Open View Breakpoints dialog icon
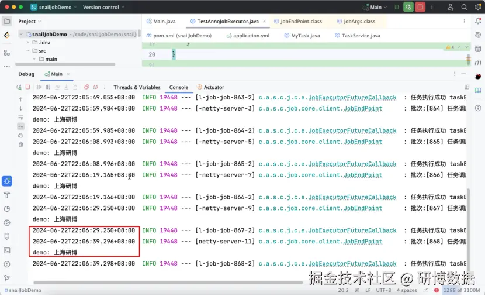 pyautogui.click(x=86, y=87)
